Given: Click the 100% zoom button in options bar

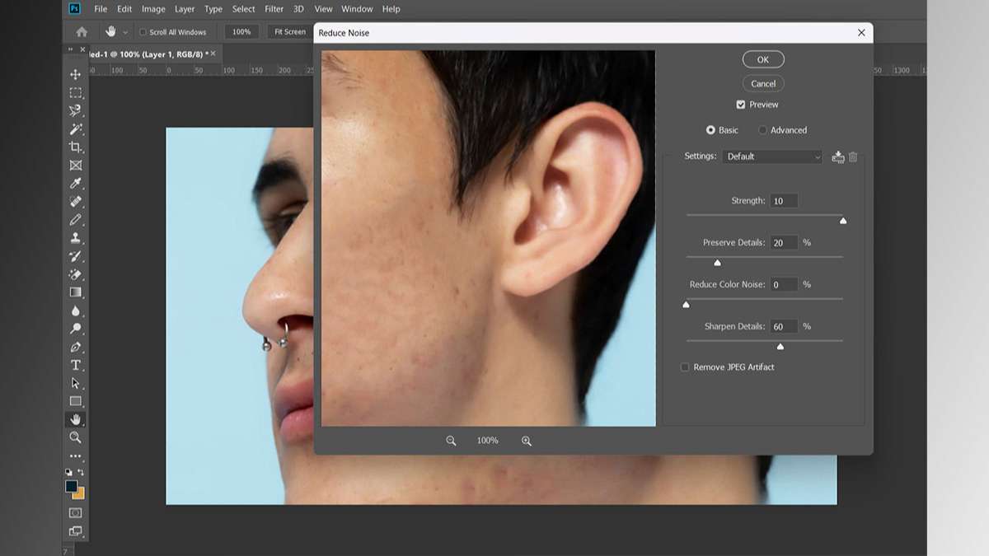Looking at the screenshot, I should click(x=241, y=32).
